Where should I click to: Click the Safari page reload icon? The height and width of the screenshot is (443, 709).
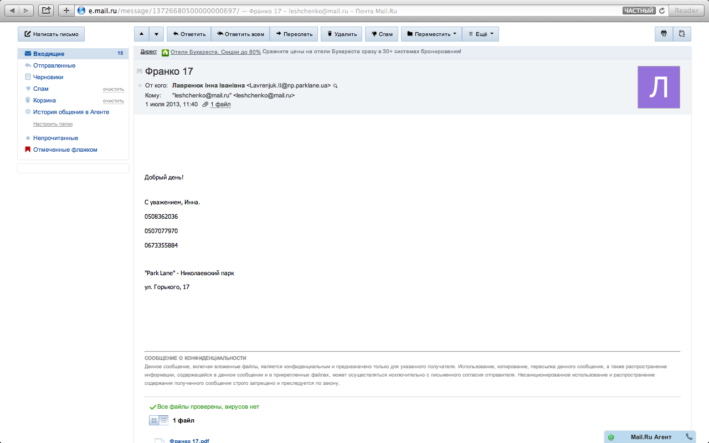[662, 11]
